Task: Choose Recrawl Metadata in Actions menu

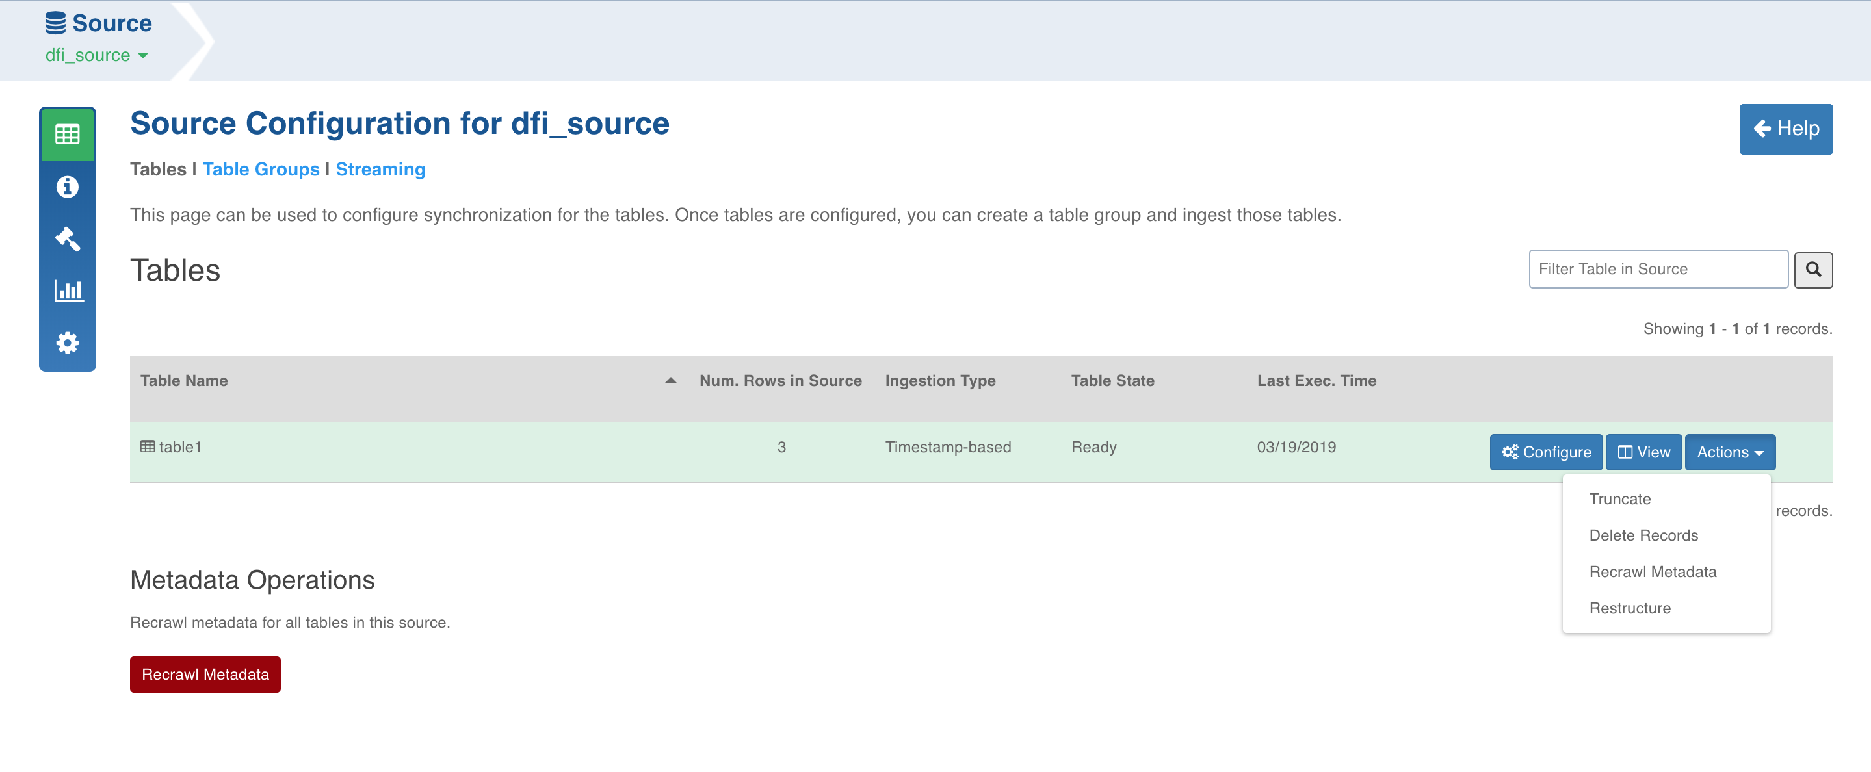Action: pyautogui.click(x=1653, y=572)
